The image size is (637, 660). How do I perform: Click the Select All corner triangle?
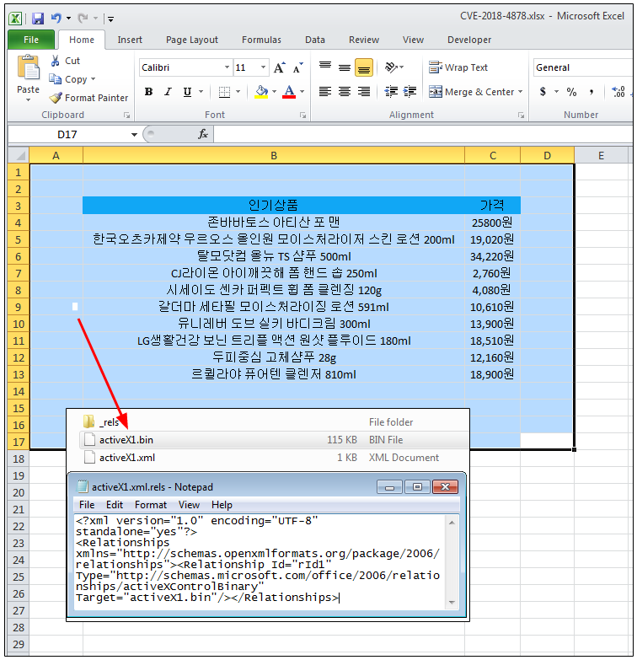coord(18,156)
